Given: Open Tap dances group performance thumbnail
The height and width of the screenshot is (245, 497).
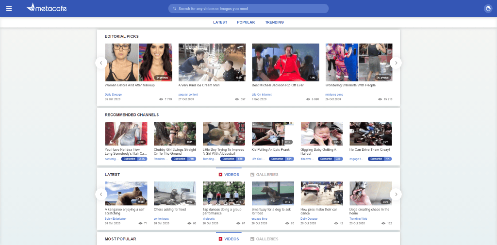Looking at the screenshot, I should click(x=224, y=194).
